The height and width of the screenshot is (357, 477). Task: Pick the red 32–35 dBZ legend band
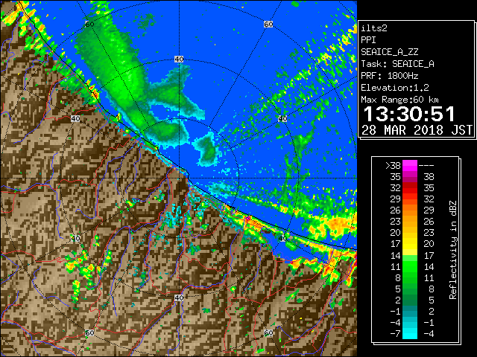pyautogui.click(x=410, y=188)
